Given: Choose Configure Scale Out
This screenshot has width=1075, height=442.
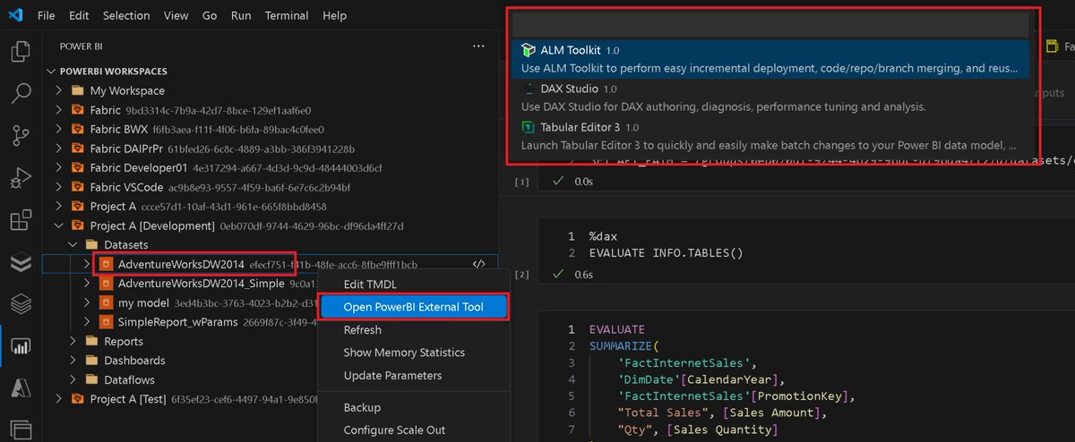Looking at the screenshot, I should [x=413, y=429].
